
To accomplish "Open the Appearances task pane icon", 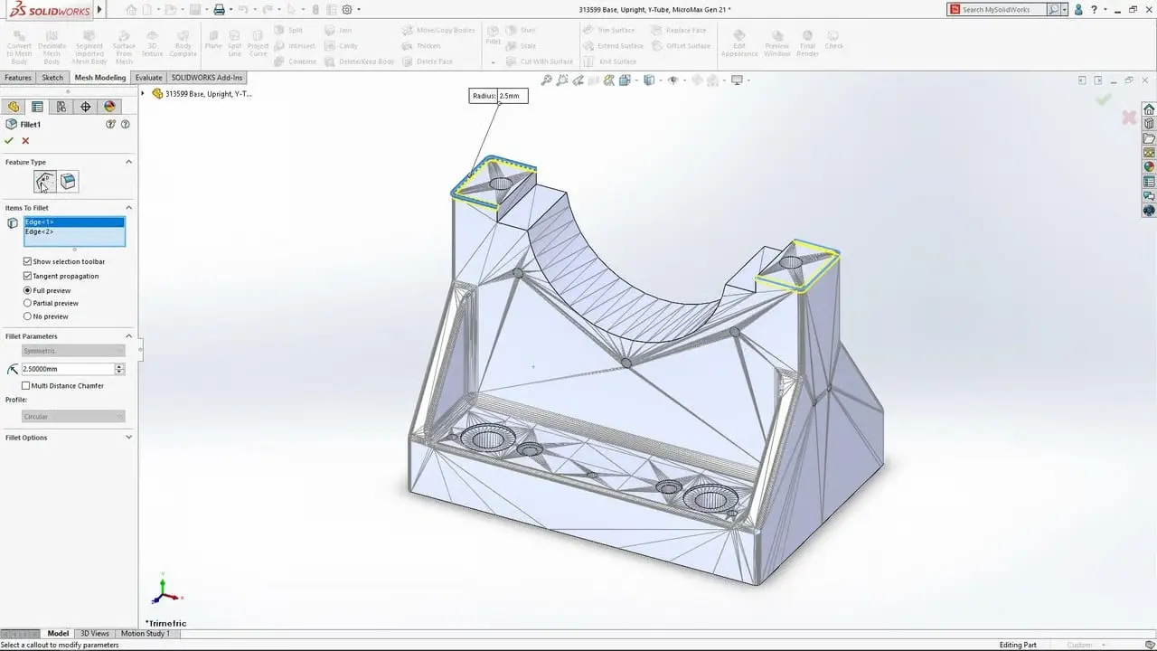I will pos(1149,167).
